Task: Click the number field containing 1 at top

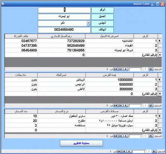Action: [x=64, y=10]
